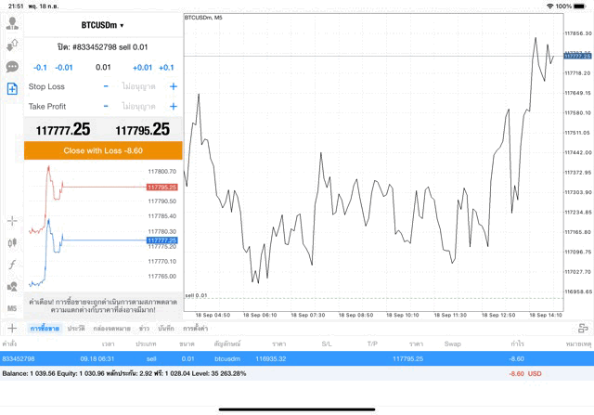Increase the Stop Loss value
The height and width of the screenshot is (415, 594).
coord(173,86)
